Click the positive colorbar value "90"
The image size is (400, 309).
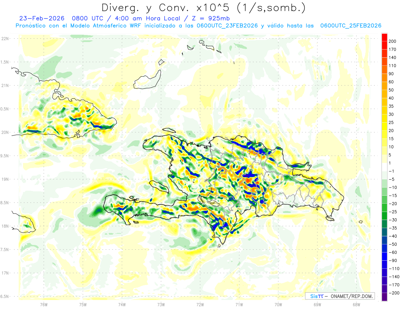click(392, 74)
